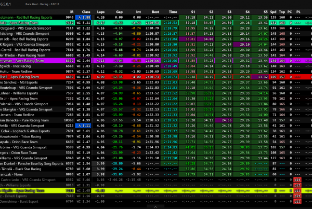Select 'ranczak - None' driver row
The width and height of the screenshot is (312, 209).
[156, 174]
